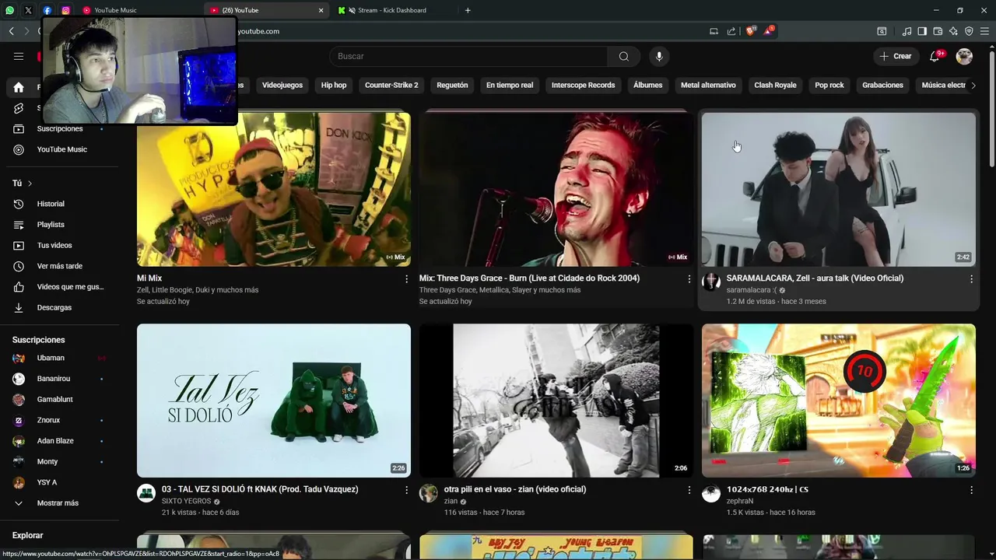Click SIXTO YEGROS channel name

click(x=186, y=502)
